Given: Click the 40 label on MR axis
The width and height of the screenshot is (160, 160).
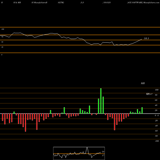Looking at the screenshot, I should click(x=156, y=105).
